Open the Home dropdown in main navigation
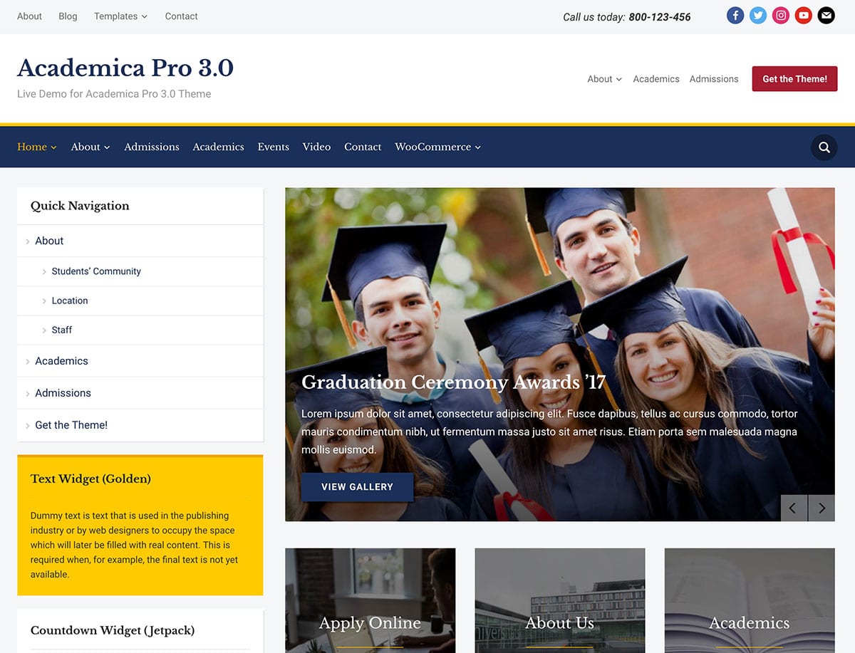This screenshot has height=653, width=855. point(36,147)
